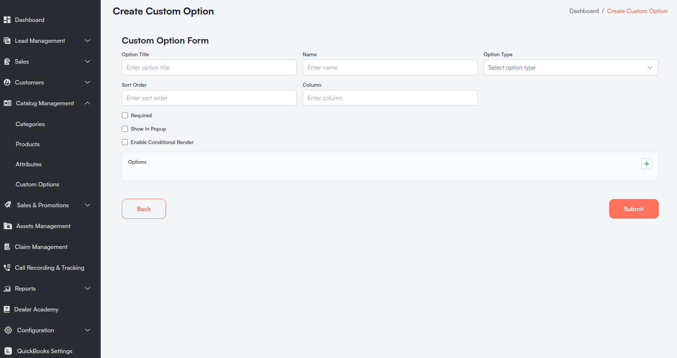Click the Claim Management sidebar icon
The height and width of the screenshot is (358, 677).
tap(7, 247)
